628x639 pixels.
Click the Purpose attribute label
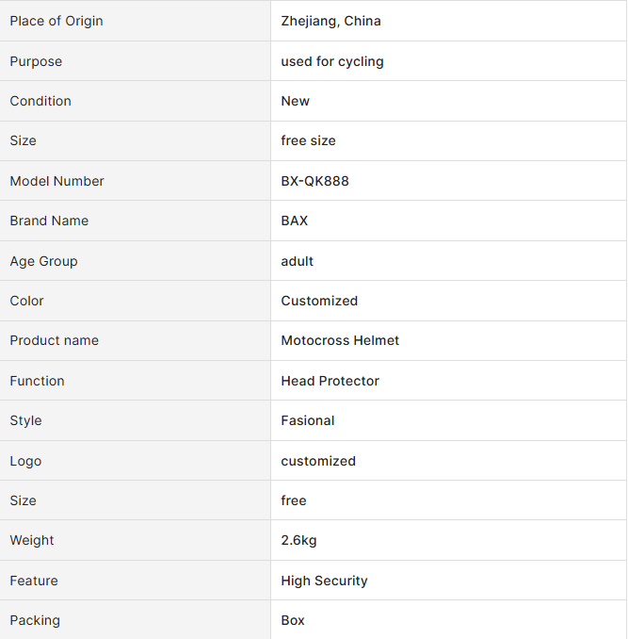coord(36,61)
